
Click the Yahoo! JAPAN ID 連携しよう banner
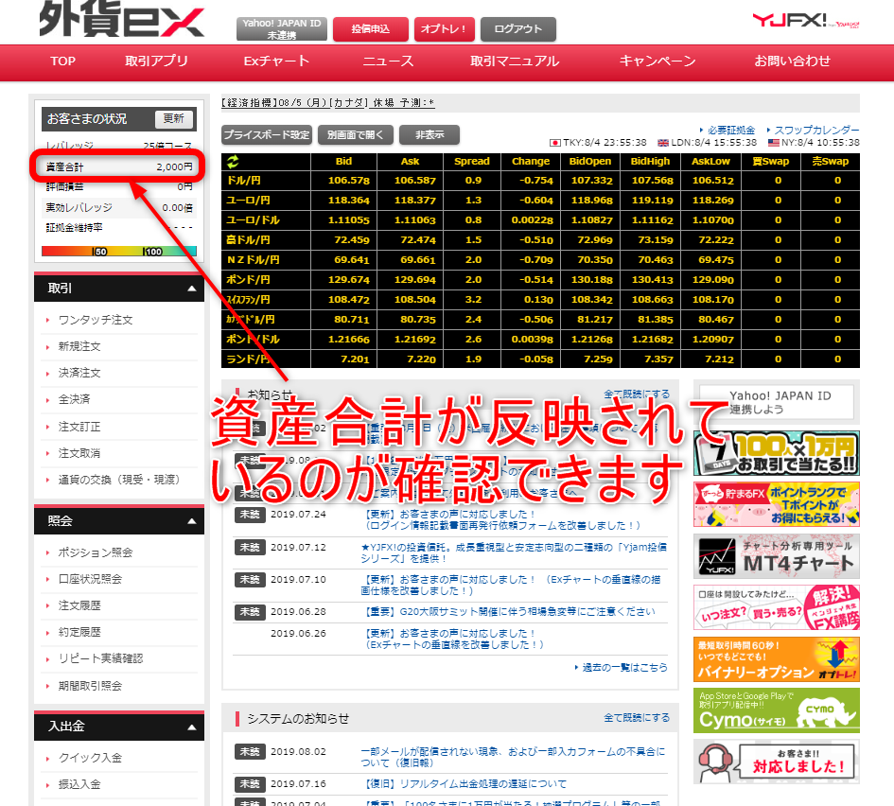pyautogui.click(x=776, y=402)
